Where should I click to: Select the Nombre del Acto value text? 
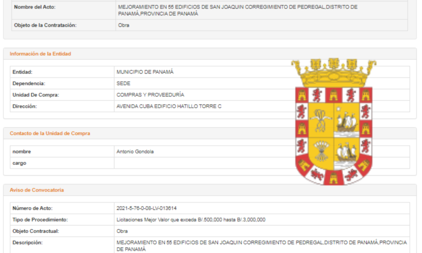(x=238, y=10)
